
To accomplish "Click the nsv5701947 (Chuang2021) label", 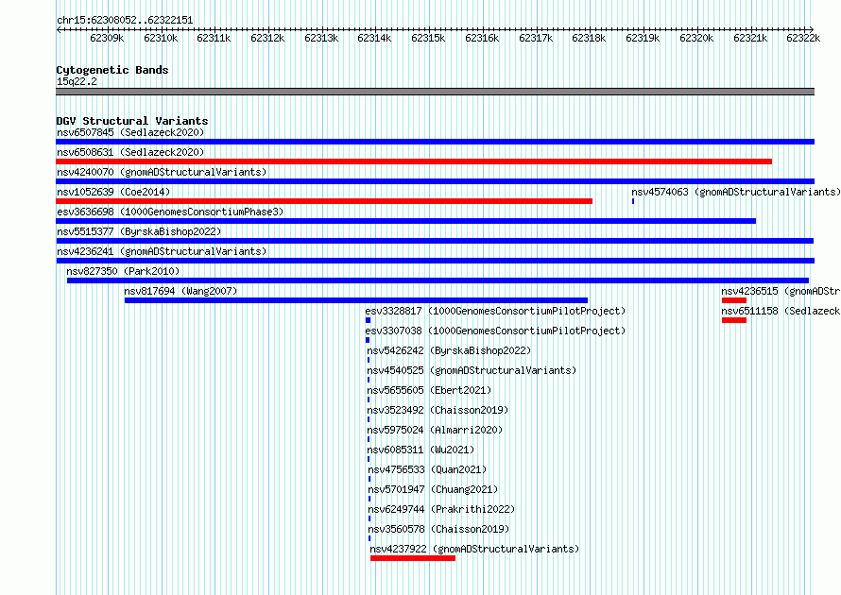I will pos(433,489).
